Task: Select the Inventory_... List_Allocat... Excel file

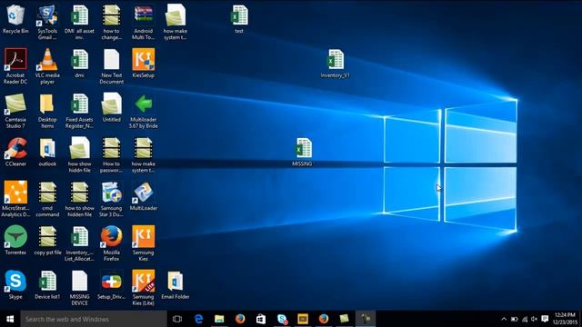Action: click(79, 243)
